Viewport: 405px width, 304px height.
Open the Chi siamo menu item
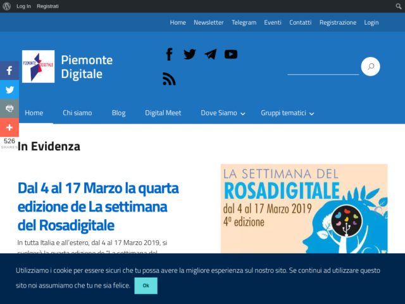77,113
